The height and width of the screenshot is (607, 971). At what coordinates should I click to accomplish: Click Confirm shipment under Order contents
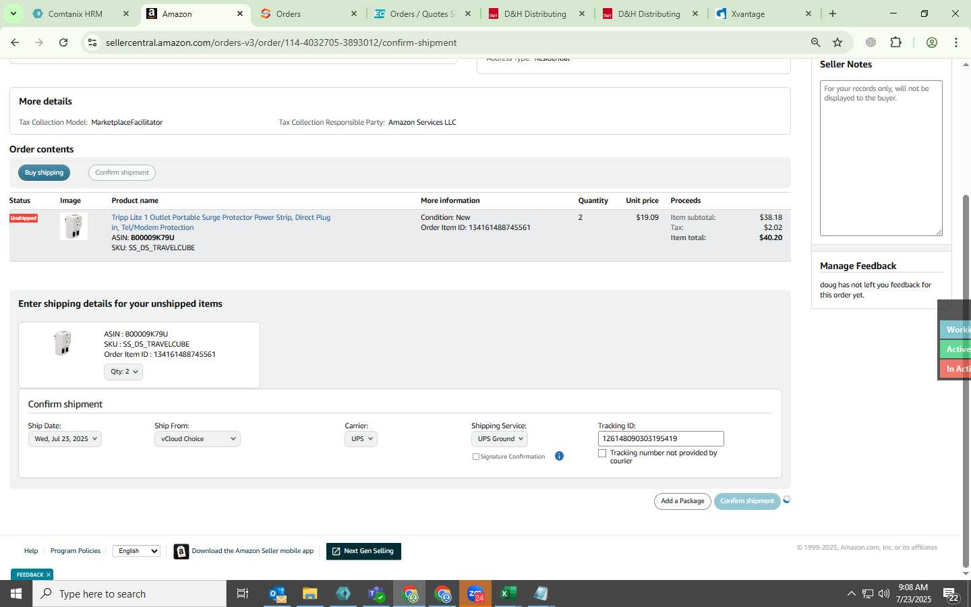122,173
